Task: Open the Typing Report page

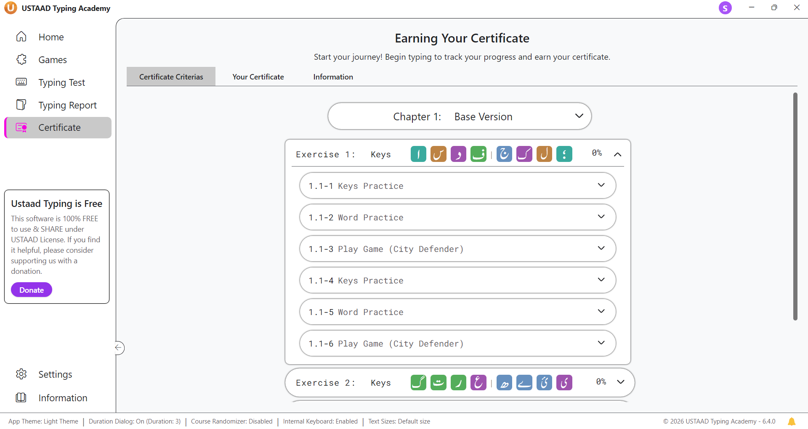Action: (67, 105)
